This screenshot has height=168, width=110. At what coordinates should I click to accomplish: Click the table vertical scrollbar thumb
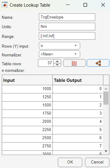106,98
